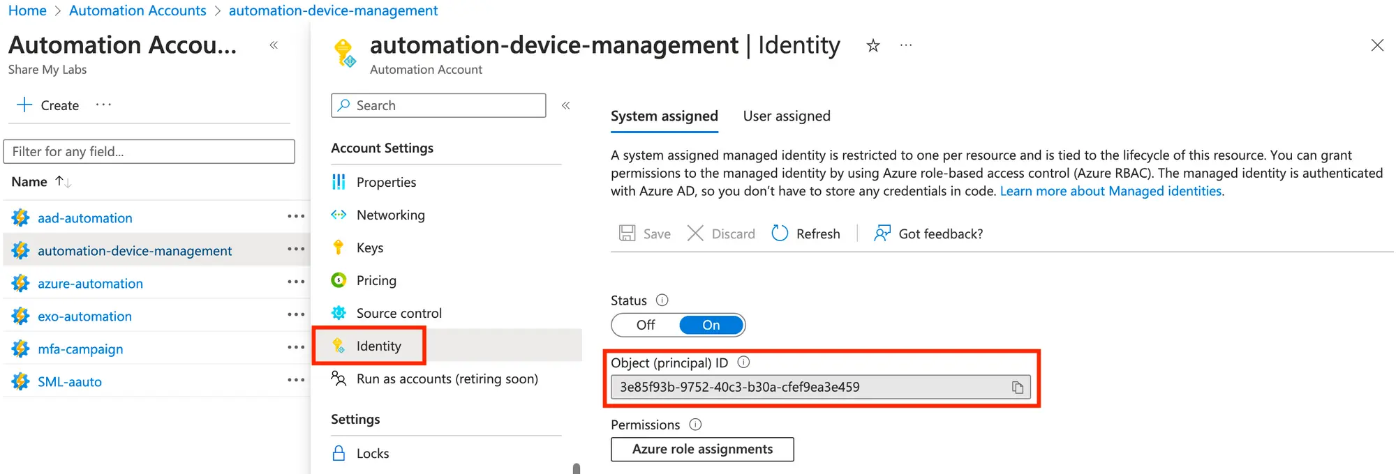
Task: Click the favorite star next to Identity title
Action: click(x=872, y=46)
